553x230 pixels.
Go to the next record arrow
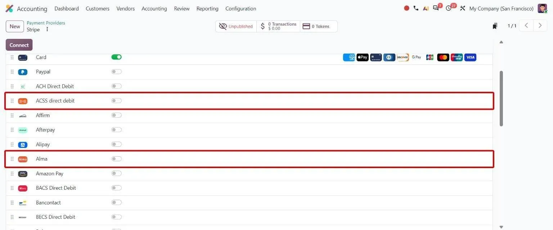coord(540,26)
